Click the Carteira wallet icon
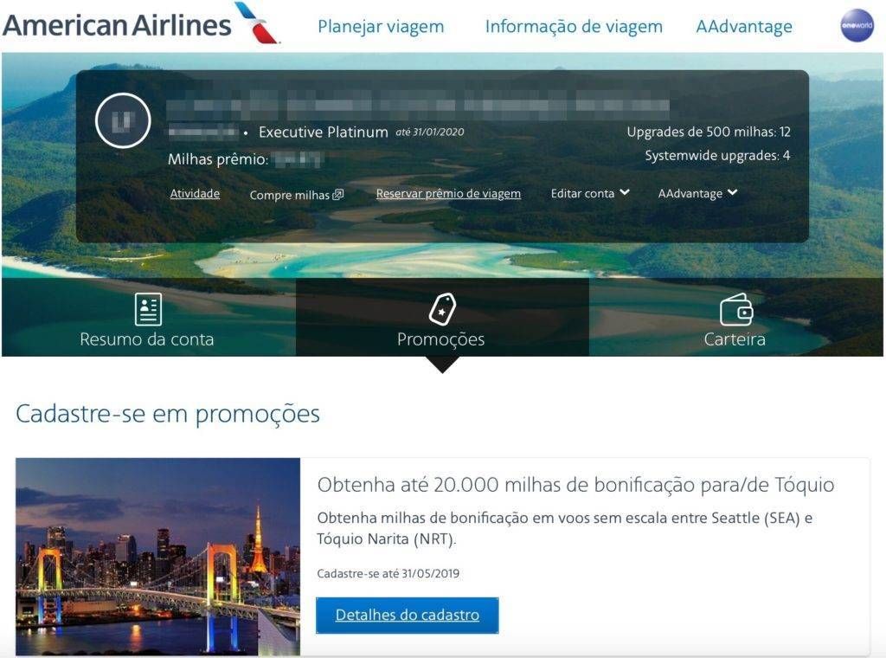This screenshot has width=886, height=658. [x=735, y=309]
